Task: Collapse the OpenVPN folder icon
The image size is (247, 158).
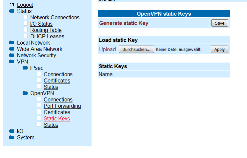Action: click(25, 93)
